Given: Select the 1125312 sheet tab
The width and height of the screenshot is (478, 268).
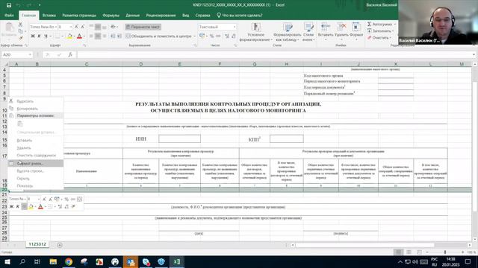Looking at the screenshot, I should 37,244.
